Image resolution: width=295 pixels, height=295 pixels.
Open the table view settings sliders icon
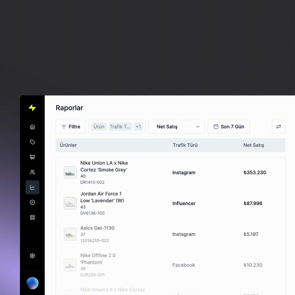click(x=279, y=127)
